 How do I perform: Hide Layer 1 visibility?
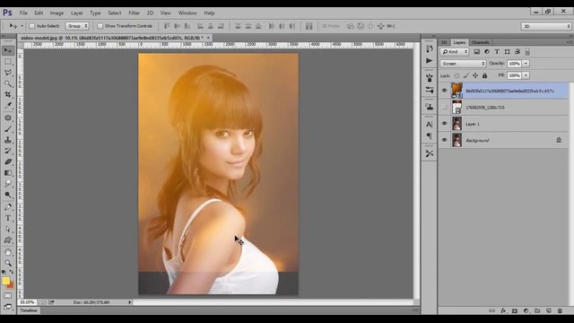[445, 124]
